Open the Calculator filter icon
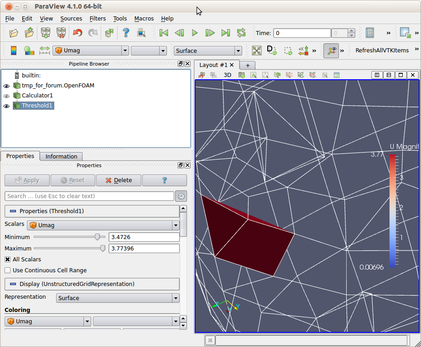421x347 pixels. click(370, 33)
